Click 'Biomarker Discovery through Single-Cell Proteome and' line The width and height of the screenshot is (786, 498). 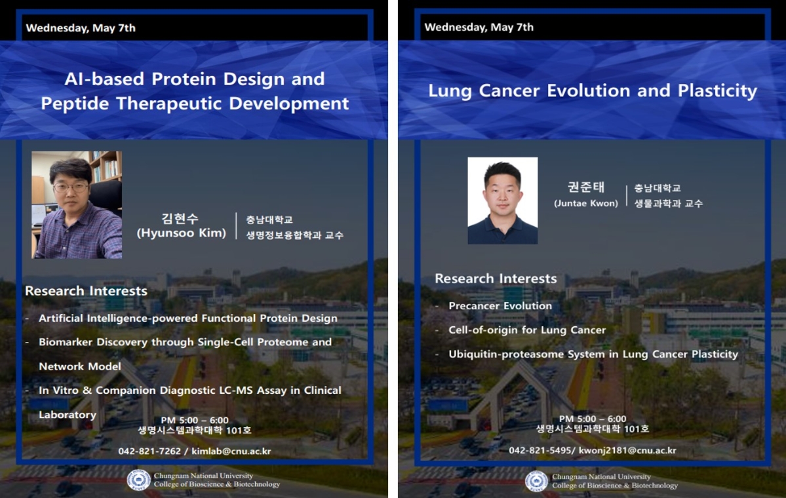[x=185, y=342]
